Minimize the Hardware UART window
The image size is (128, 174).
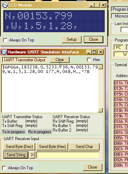(89, 52)
